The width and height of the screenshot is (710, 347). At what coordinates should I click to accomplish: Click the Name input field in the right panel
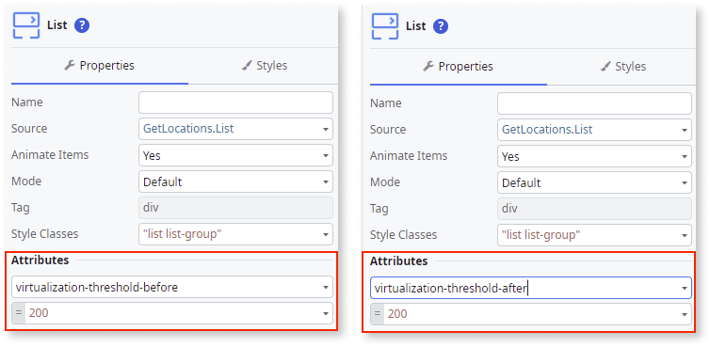point(594,103)
